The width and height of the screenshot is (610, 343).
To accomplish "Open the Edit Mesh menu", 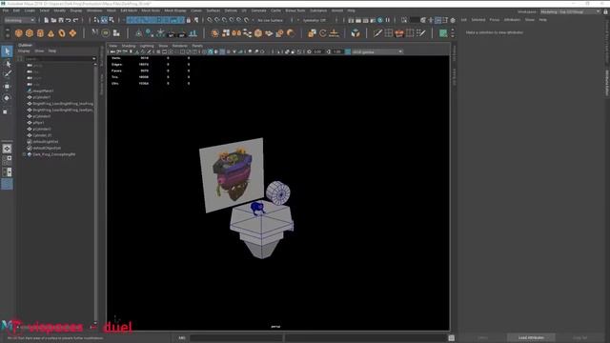I will coord(129,10).
